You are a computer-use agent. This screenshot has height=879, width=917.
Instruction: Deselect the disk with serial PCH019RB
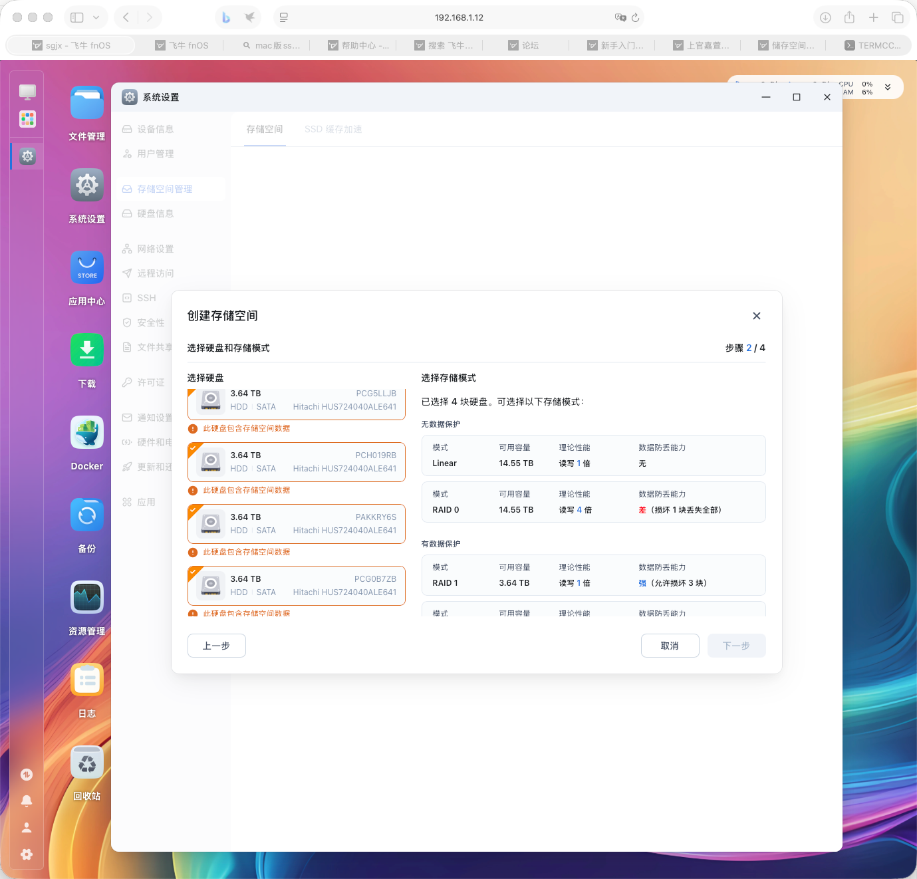(x=297, y=462)
